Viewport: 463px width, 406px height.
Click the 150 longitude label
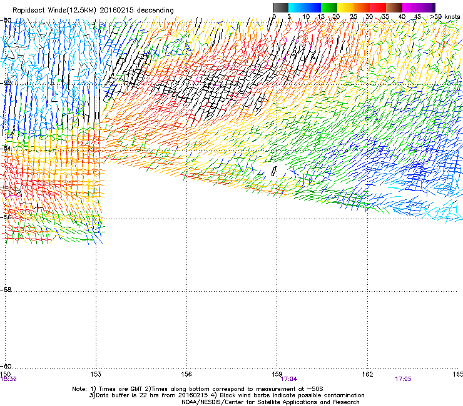tap(5, 374)
